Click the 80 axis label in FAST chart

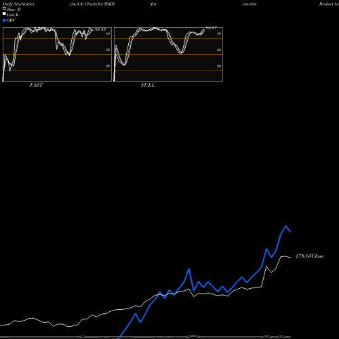click(x=108, y=33)
